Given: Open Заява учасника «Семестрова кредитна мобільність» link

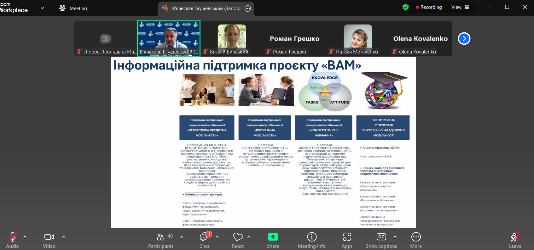Looking at the screenshot, I should tap(377, 186).
